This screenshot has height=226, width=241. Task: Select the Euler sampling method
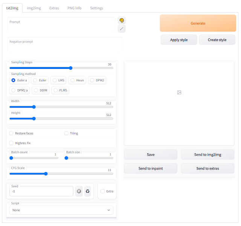40,80
